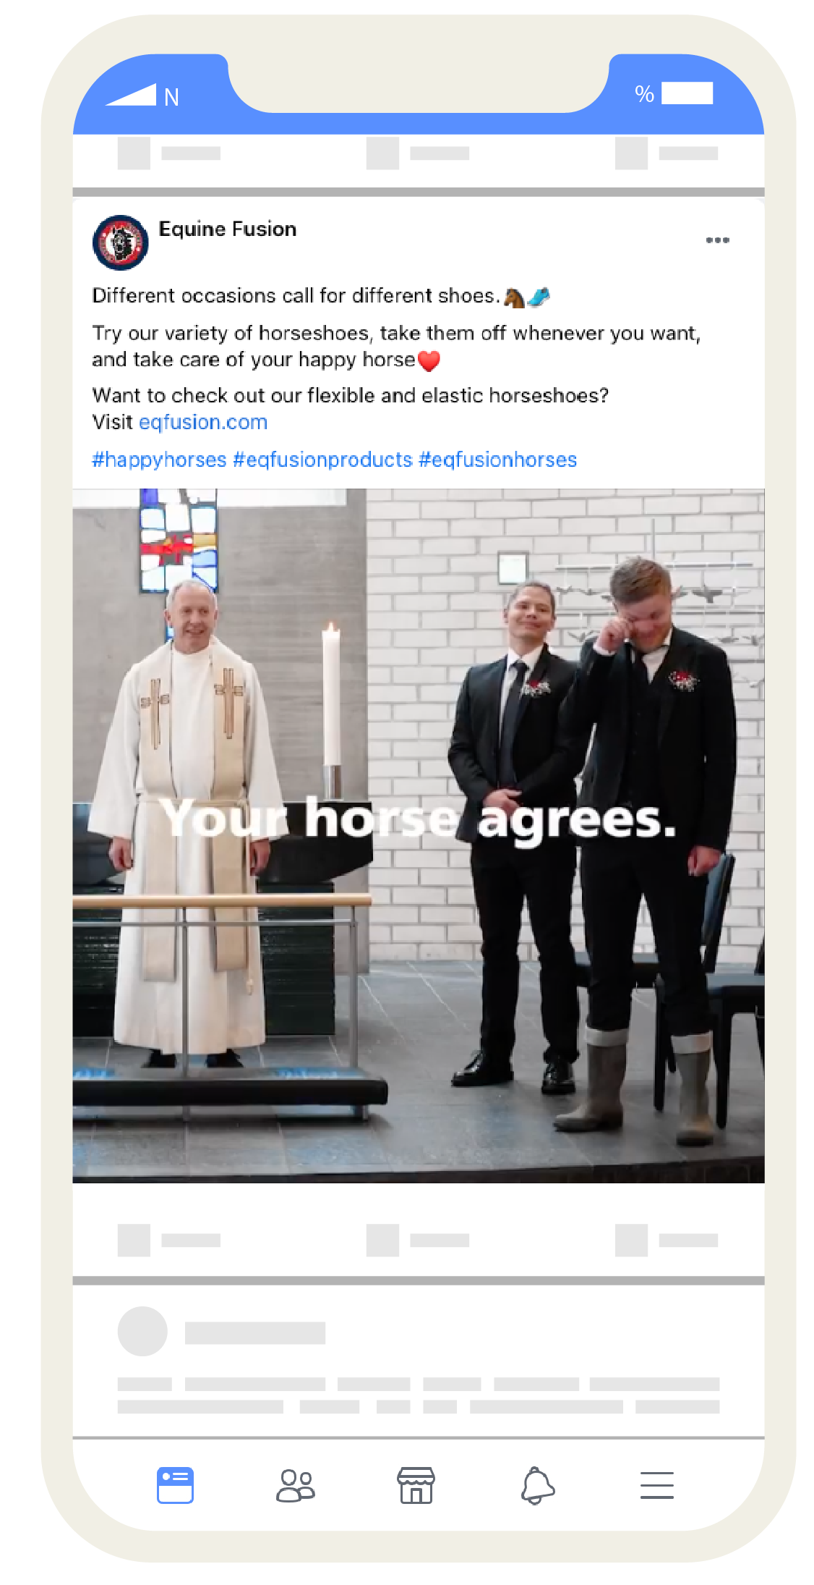Open the News Feed tab icon

pyautogui.click(x=175, y=1485)
